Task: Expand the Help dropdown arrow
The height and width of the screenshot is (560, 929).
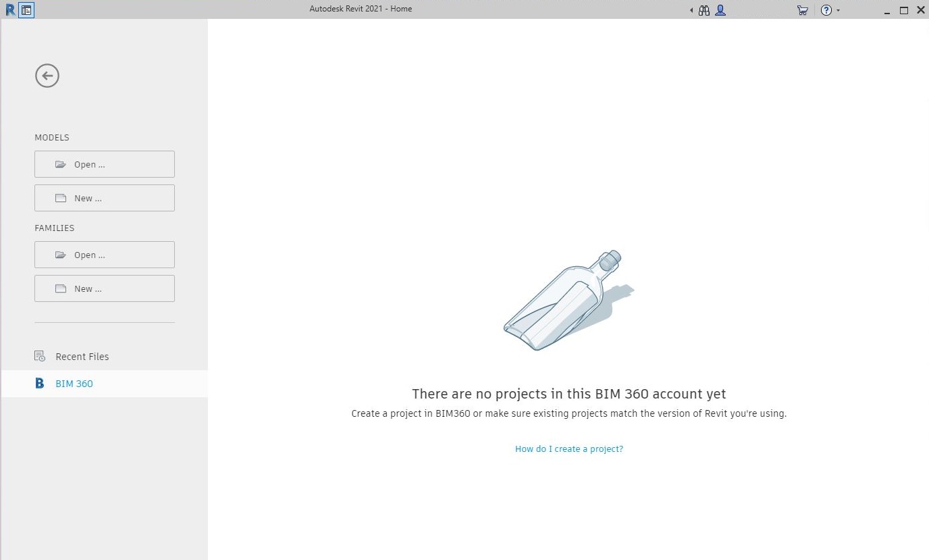Action: [837, 10]
